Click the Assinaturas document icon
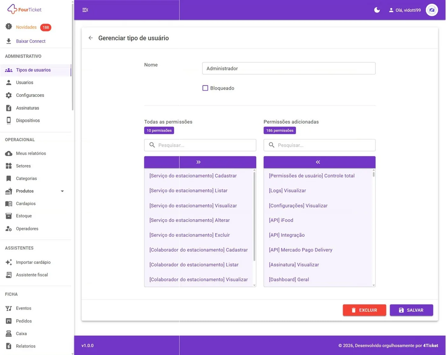This screenshot has width=446, height=355. tap(9, 108)
